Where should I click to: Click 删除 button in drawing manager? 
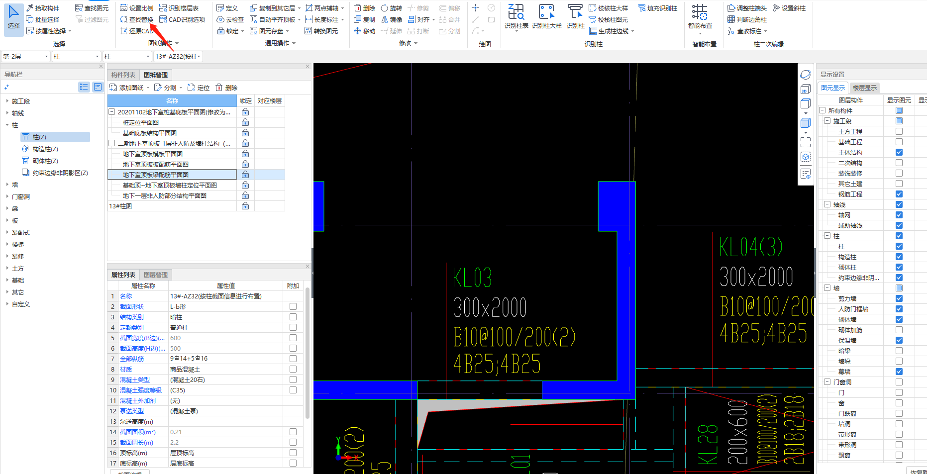click(x=226, y=88)
